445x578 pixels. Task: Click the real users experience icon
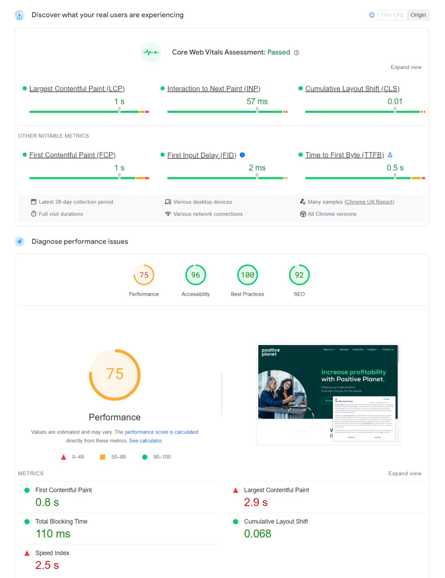pos(19,15)
